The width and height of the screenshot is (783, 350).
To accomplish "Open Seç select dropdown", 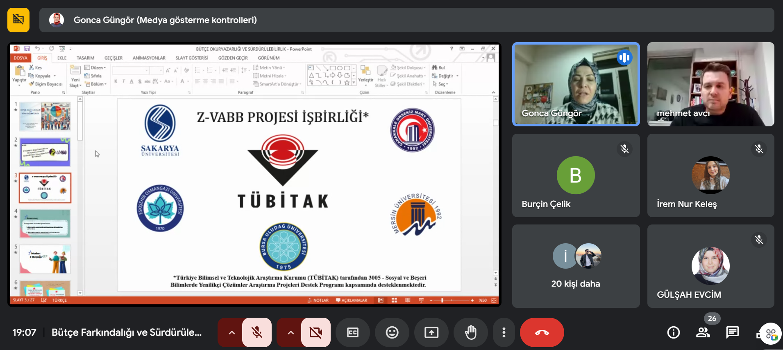I will point(440,84).
